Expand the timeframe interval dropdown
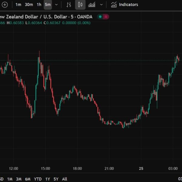Image resolution: width=182 pixels, height=182 pixels. (x=56, y=5)
